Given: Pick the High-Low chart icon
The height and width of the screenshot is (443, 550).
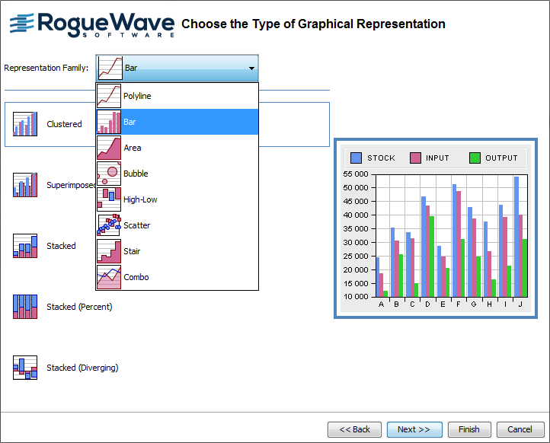Looking at the screenshot, I should 109,199.
